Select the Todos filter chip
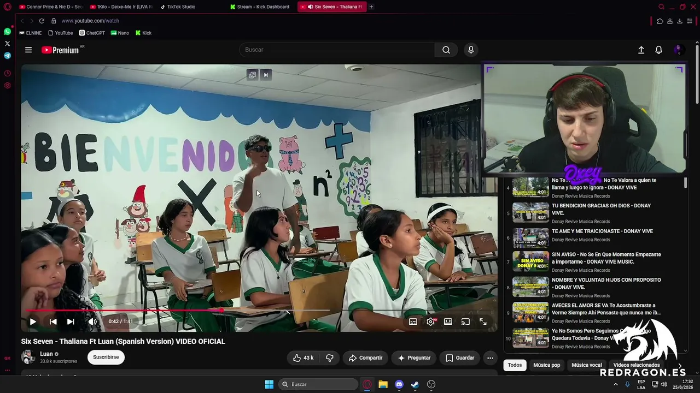Image resolution: width=700 pixels, height=393 pixels. pos(515,365)
